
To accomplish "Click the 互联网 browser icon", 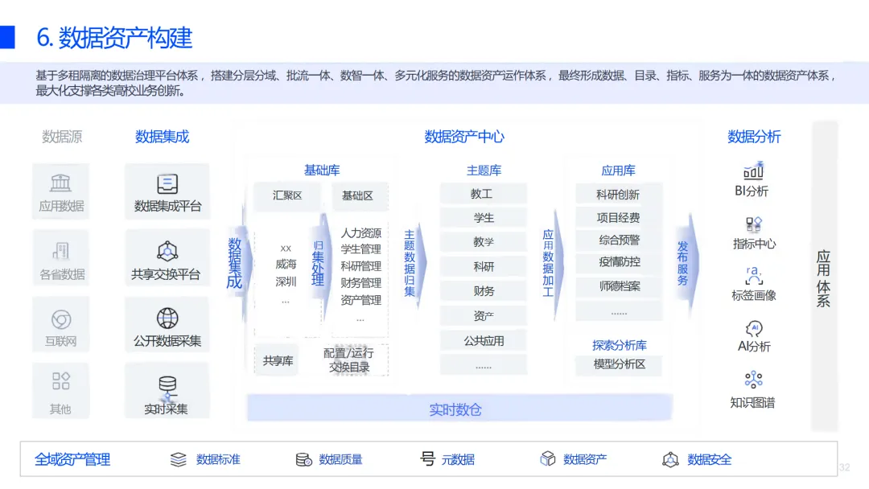I will click(x=61, y=319).
